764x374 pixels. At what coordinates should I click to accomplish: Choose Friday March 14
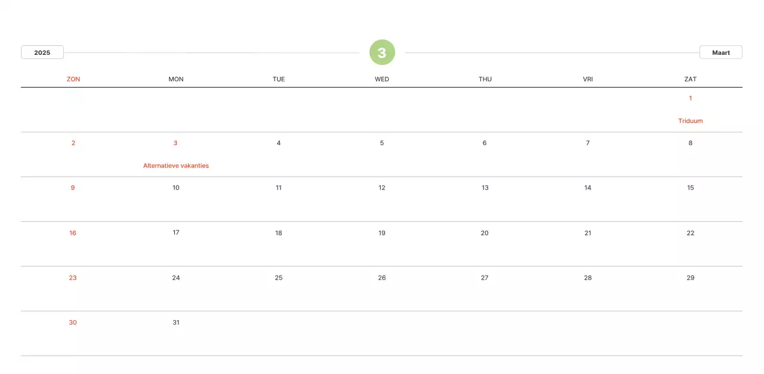(x=588, y=188)
